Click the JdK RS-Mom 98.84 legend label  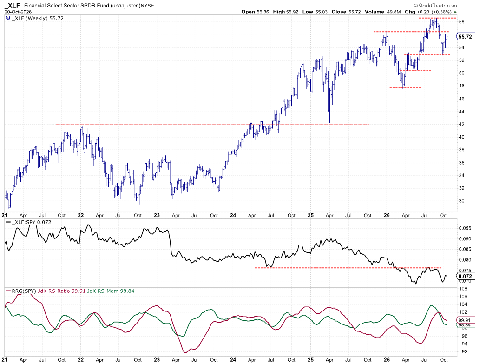[x=111, y=291]
